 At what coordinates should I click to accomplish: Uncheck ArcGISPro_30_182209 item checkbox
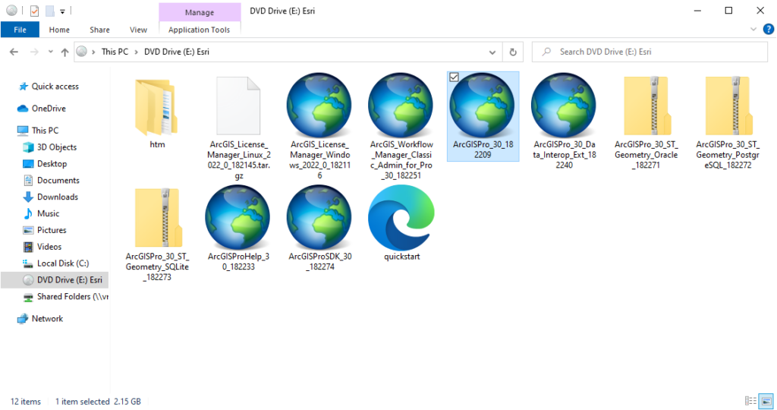click(x=454, y=77)
